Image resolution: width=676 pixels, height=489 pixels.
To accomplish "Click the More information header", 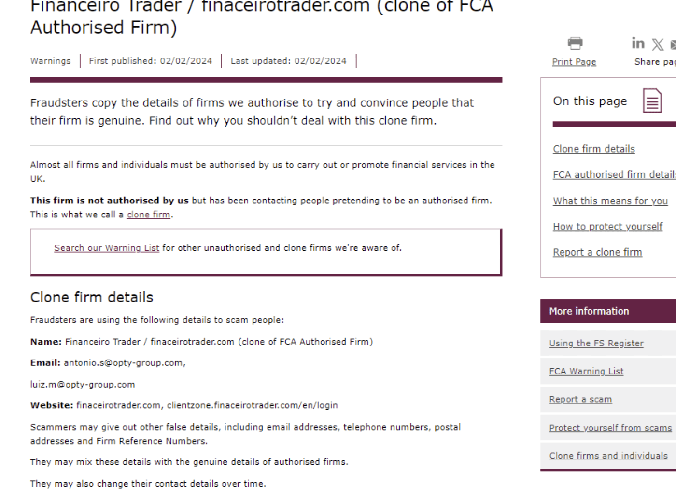I will coord(608,311).
